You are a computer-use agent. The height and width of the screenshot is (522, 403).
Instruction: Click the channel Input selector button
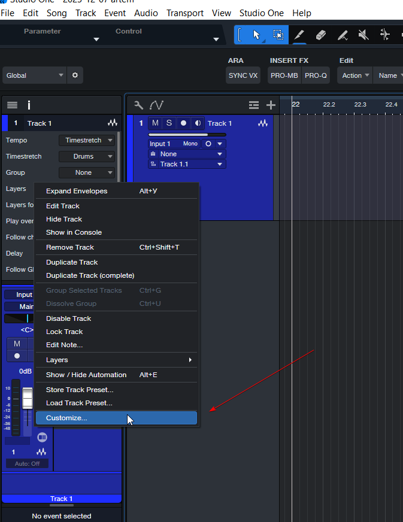(19, 295)
